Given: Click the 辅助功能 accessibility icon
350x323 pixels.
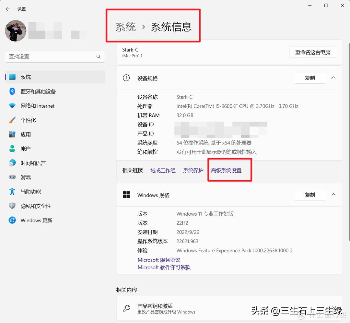Looking at the screenshot, I should [12, 191].
